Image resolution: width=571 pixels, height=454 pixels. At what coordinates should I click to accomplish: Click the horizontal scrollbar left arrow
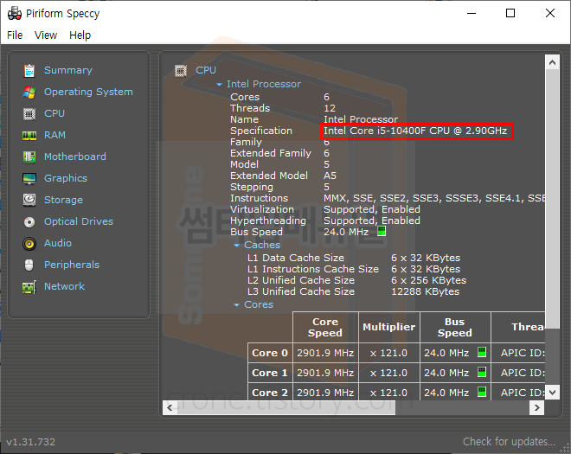(x=170, y=408)
